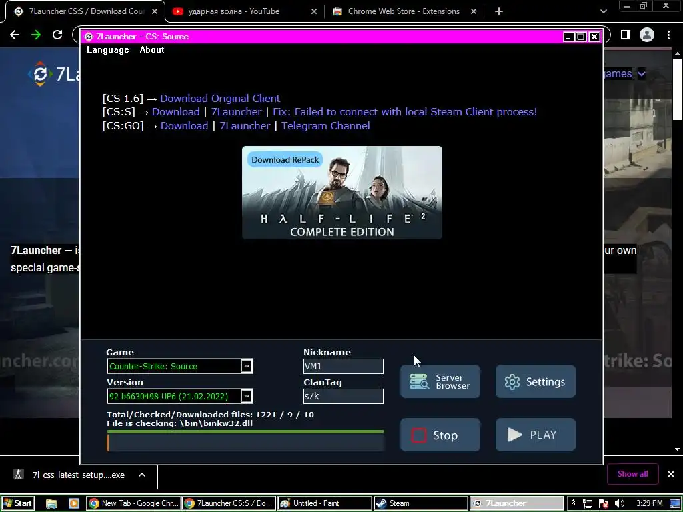This screenshot has height=512, width=683.
Task: Expand the Game dropdown arrow
Action: [x=247, y=366]
